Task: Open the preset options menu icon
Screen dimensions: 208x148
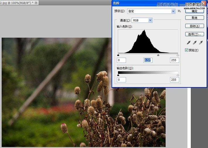Action: [x=179, y=11]
